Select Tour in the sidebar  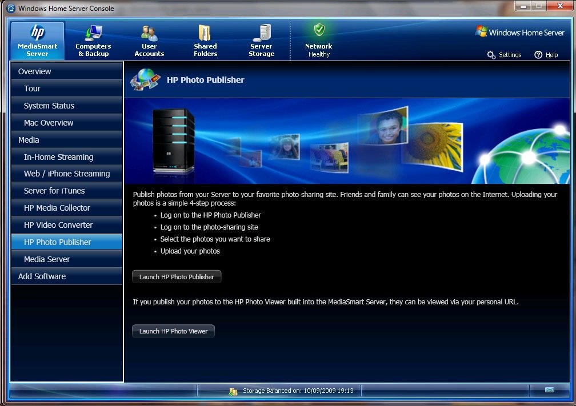(66, 89)
